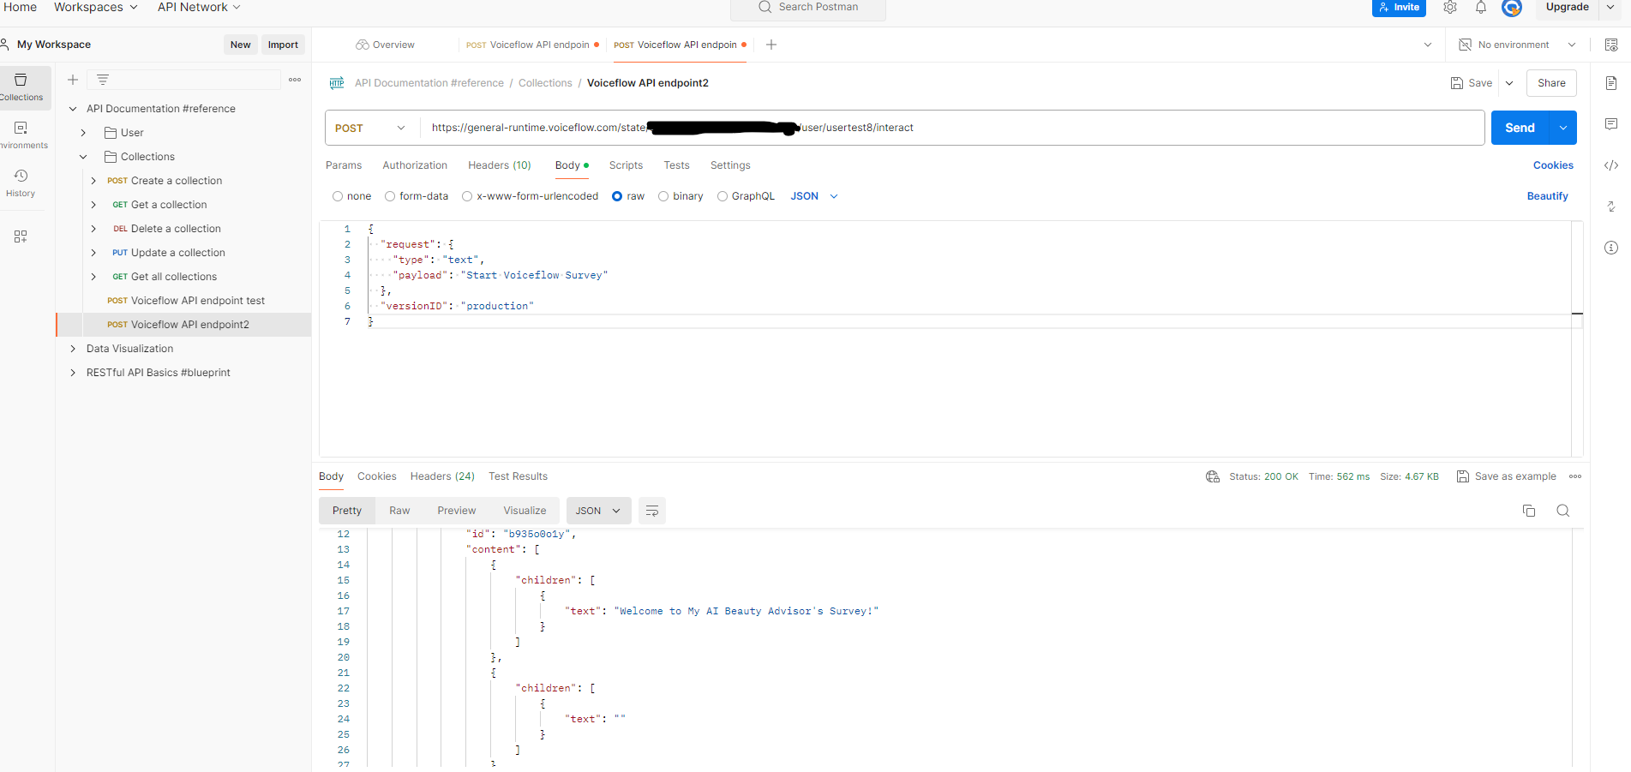Select the GraphQL body type

[723, 196]
